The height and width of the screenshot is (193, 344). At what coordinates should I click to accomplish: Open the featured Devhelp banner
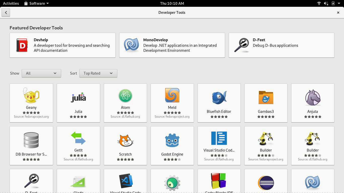tap(62, 45)
